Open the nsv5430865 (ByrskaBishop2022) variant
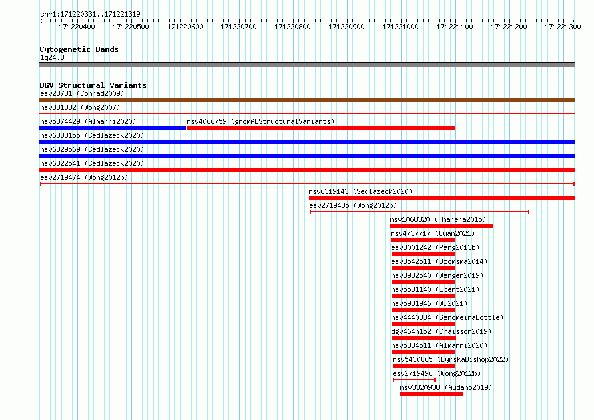 pyautogui.click(x=451, y=359)
